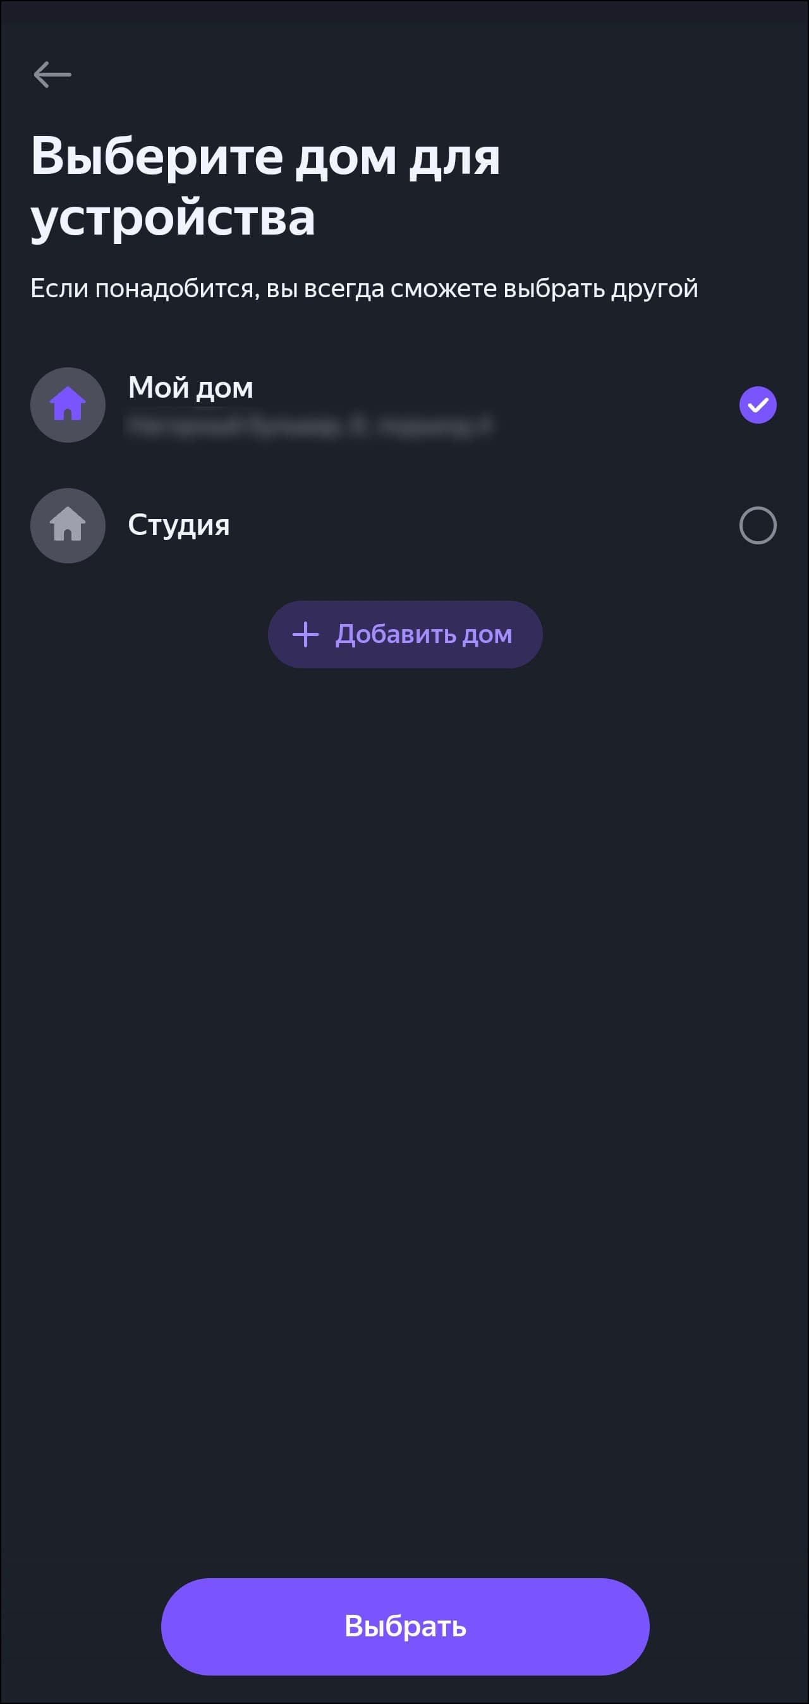Select the Студия radio button
The width and height of the screenshot is (809, 1704).
757,525
